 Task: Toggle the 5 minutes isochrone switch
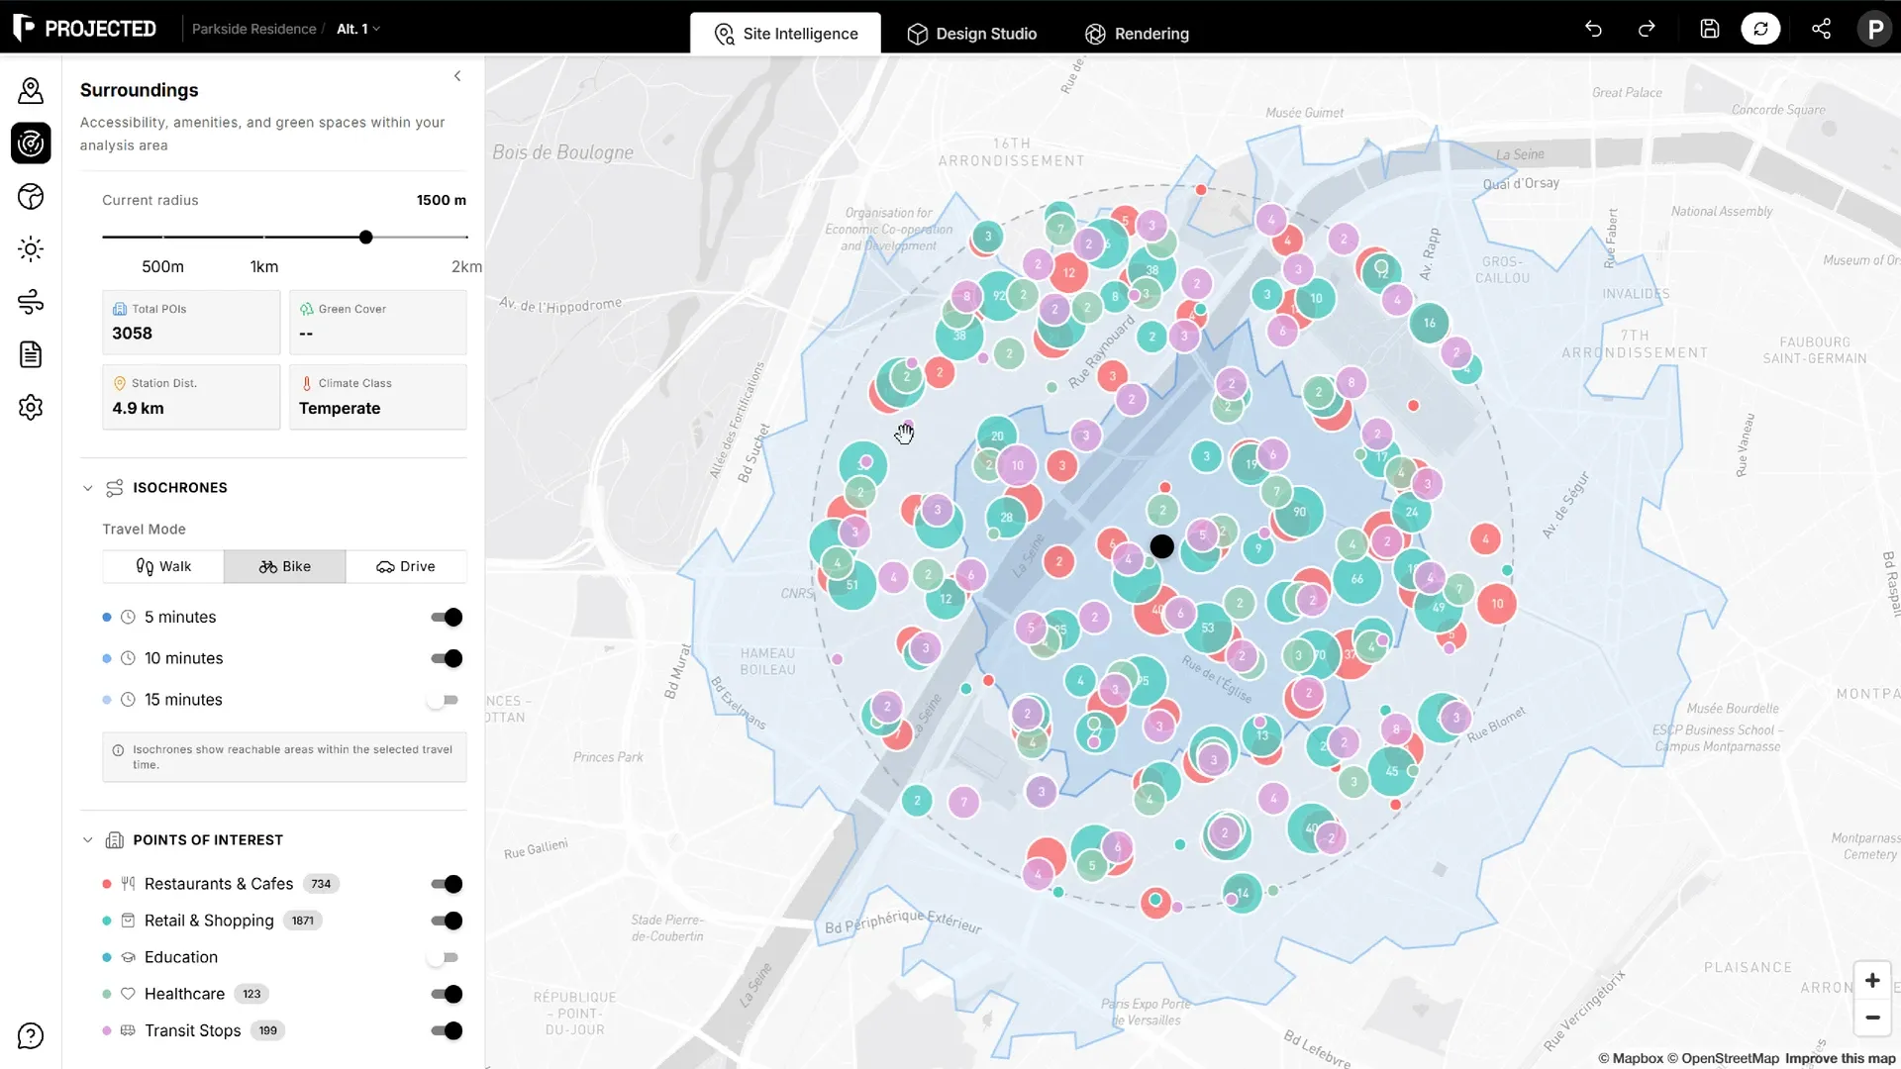coord(447,618)
